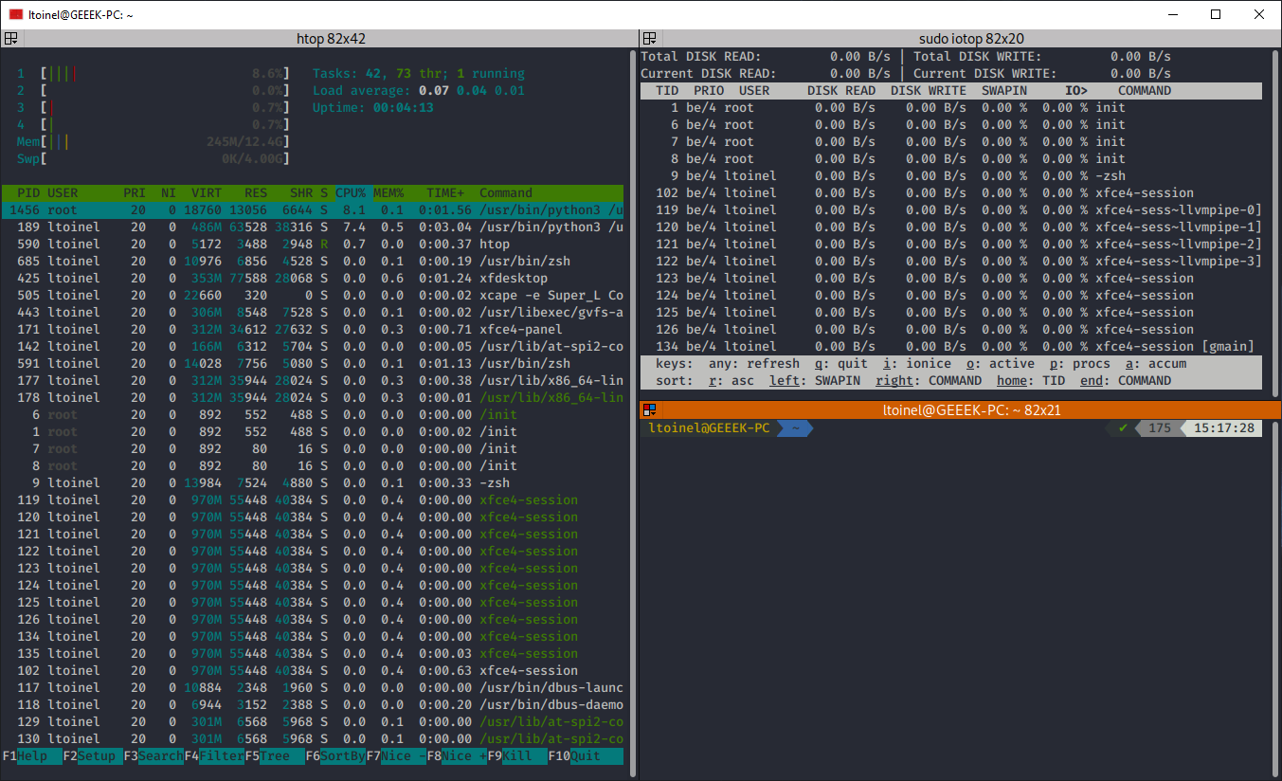
Task: Click F9 Kill in htop footer
Action: 517,756
